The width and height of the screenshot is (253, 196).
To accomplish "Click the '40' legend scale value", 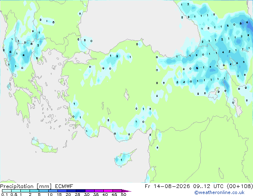I will tap(105, 194).
